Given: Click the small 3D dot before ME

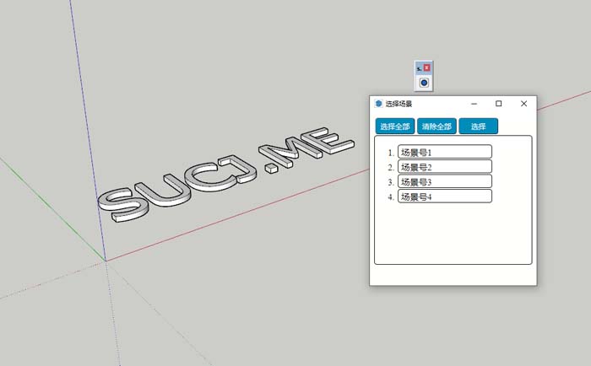Looking at the screenshot, I should [x=271, y=168].
